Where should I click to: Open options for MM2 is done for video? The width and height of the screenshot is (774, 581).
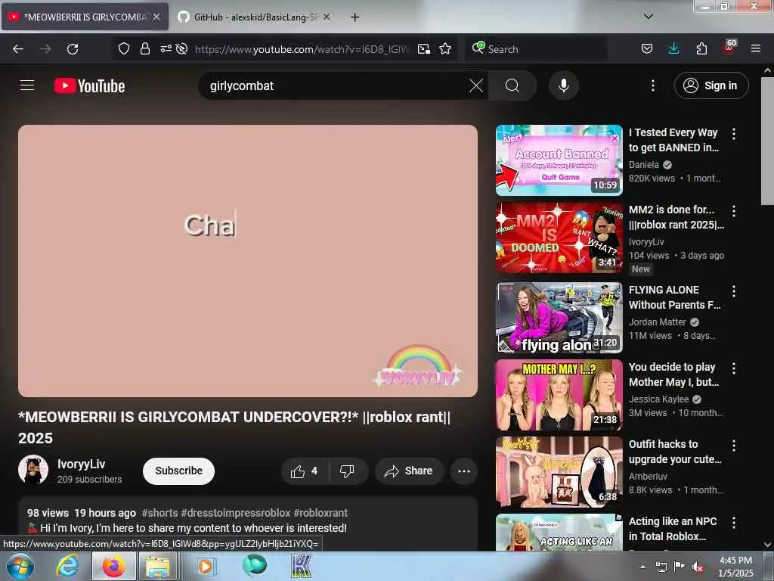point(733,211)
